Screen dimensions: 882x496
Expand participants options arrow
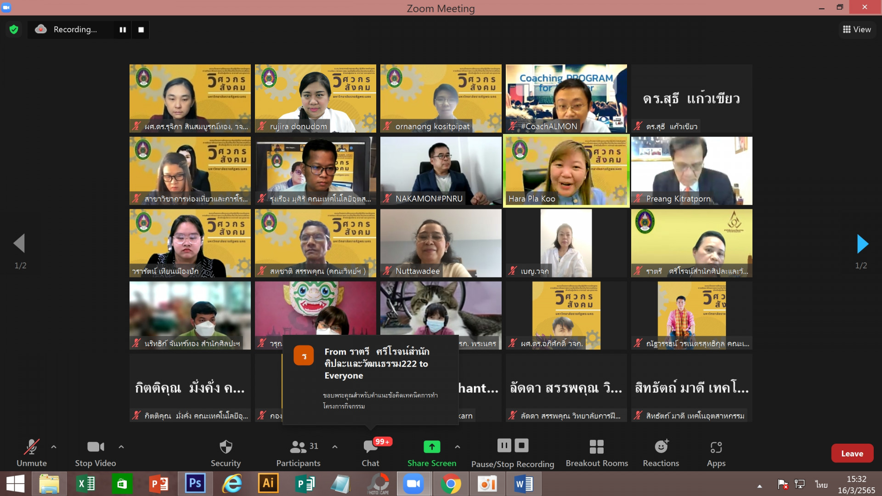[x=335, y=446]
